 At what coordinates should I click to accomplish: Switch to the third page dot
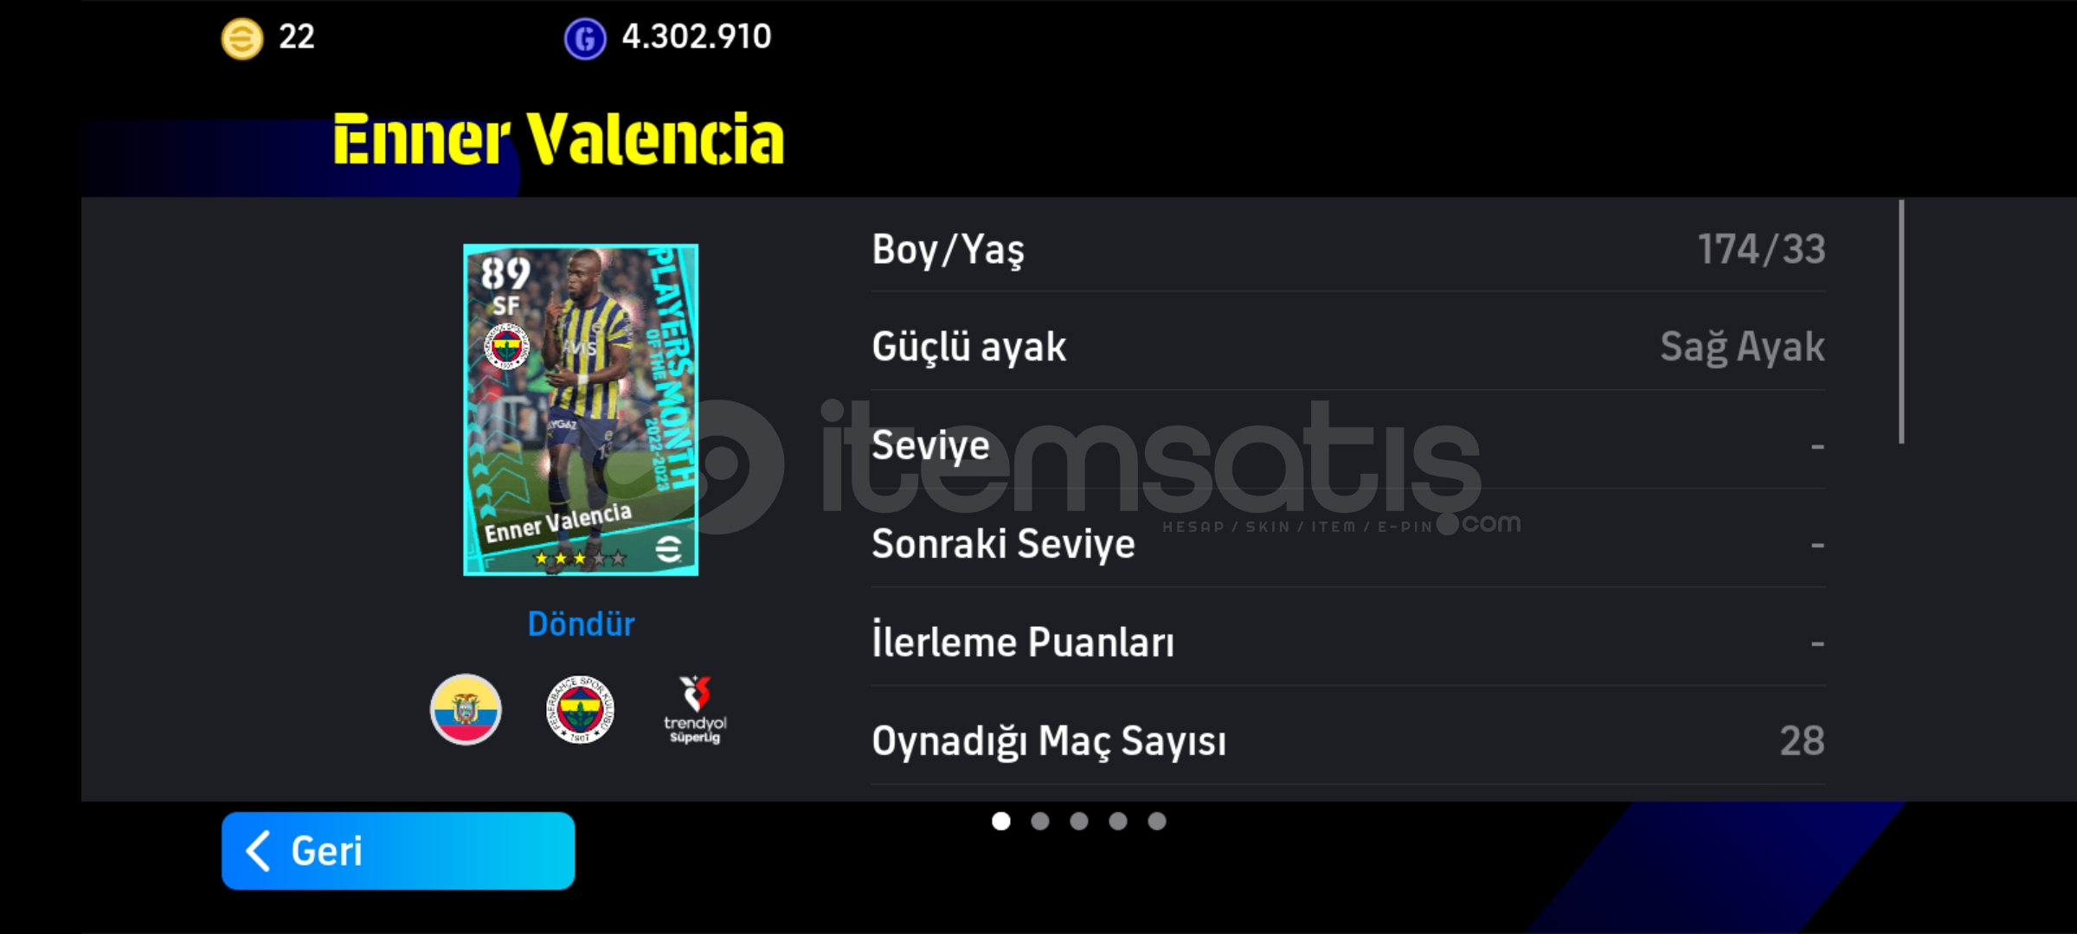click(x=1079, y=821)
